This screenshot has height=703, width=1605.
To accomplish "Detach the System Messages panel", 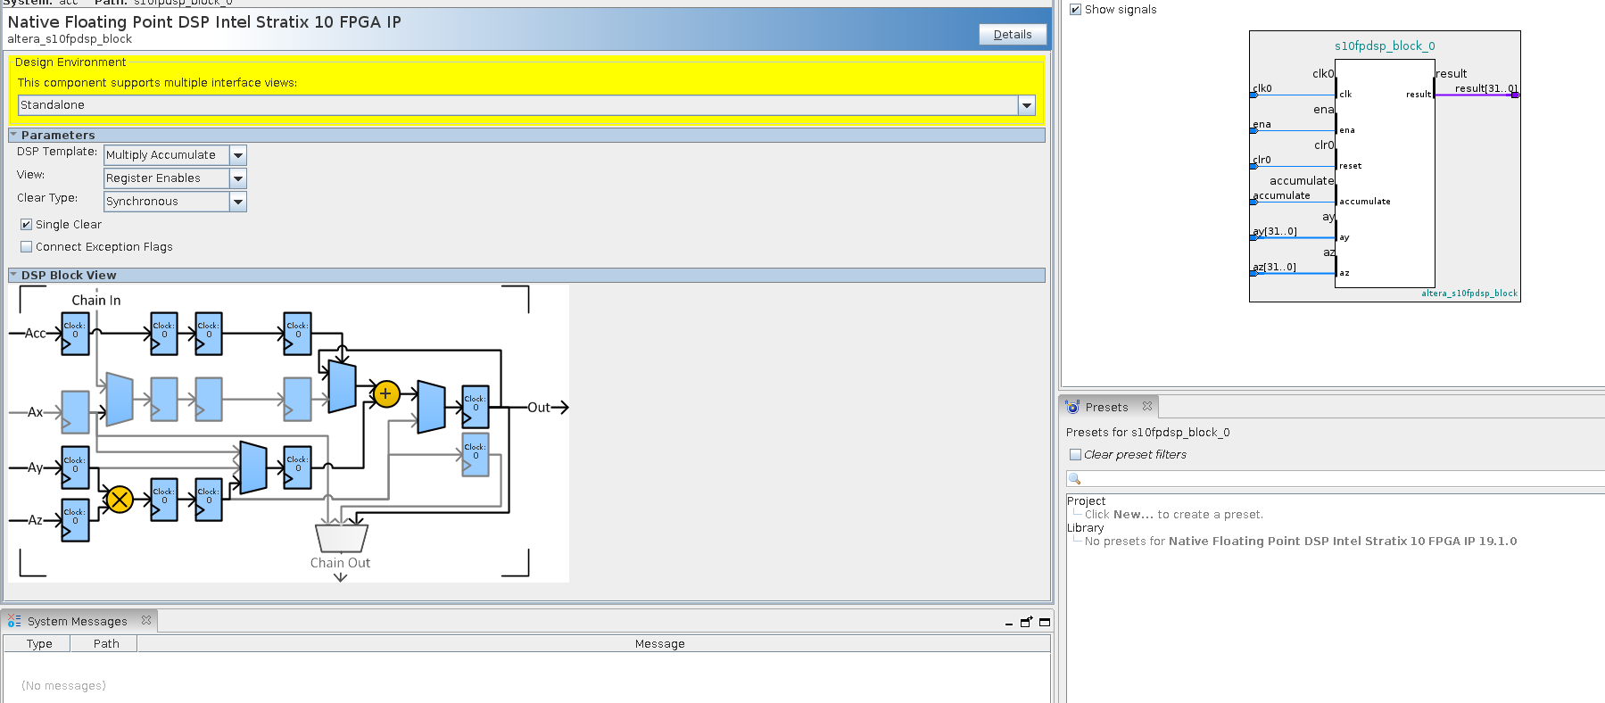I will pos(1026,622).
